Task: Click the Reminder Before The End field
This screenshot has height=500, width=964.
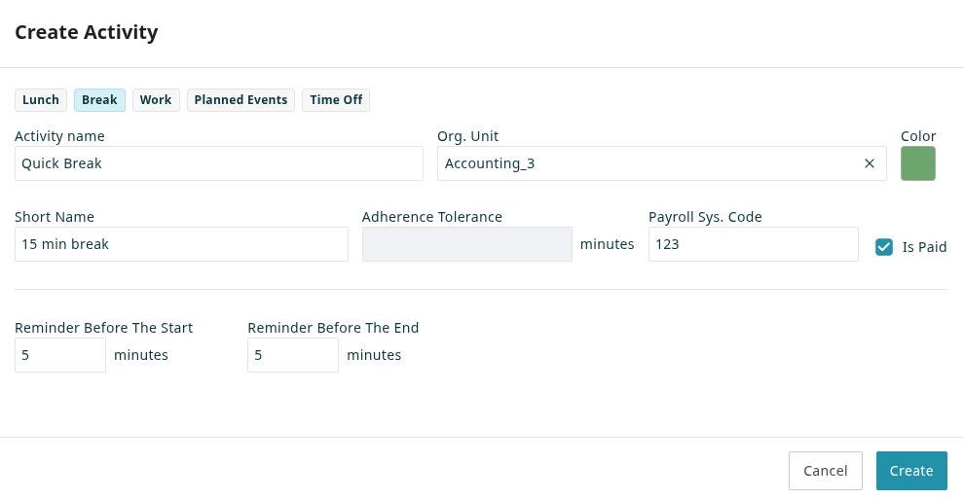Action: (x=292, y=355)
